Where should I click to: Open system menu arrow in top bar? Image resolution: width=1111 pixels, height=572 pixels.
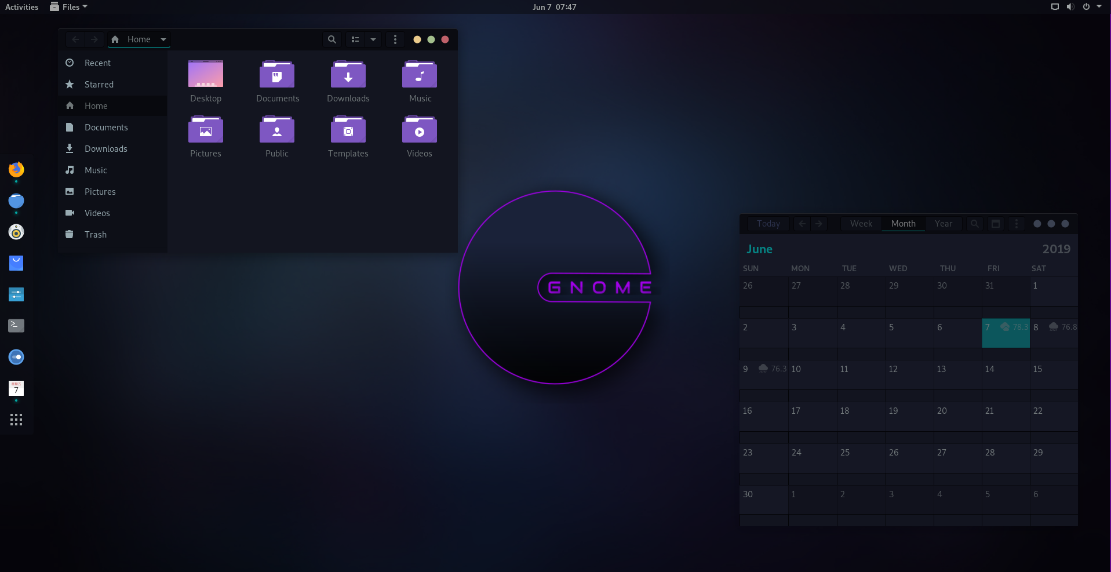pyautogui.click(x=1099, y=6)
